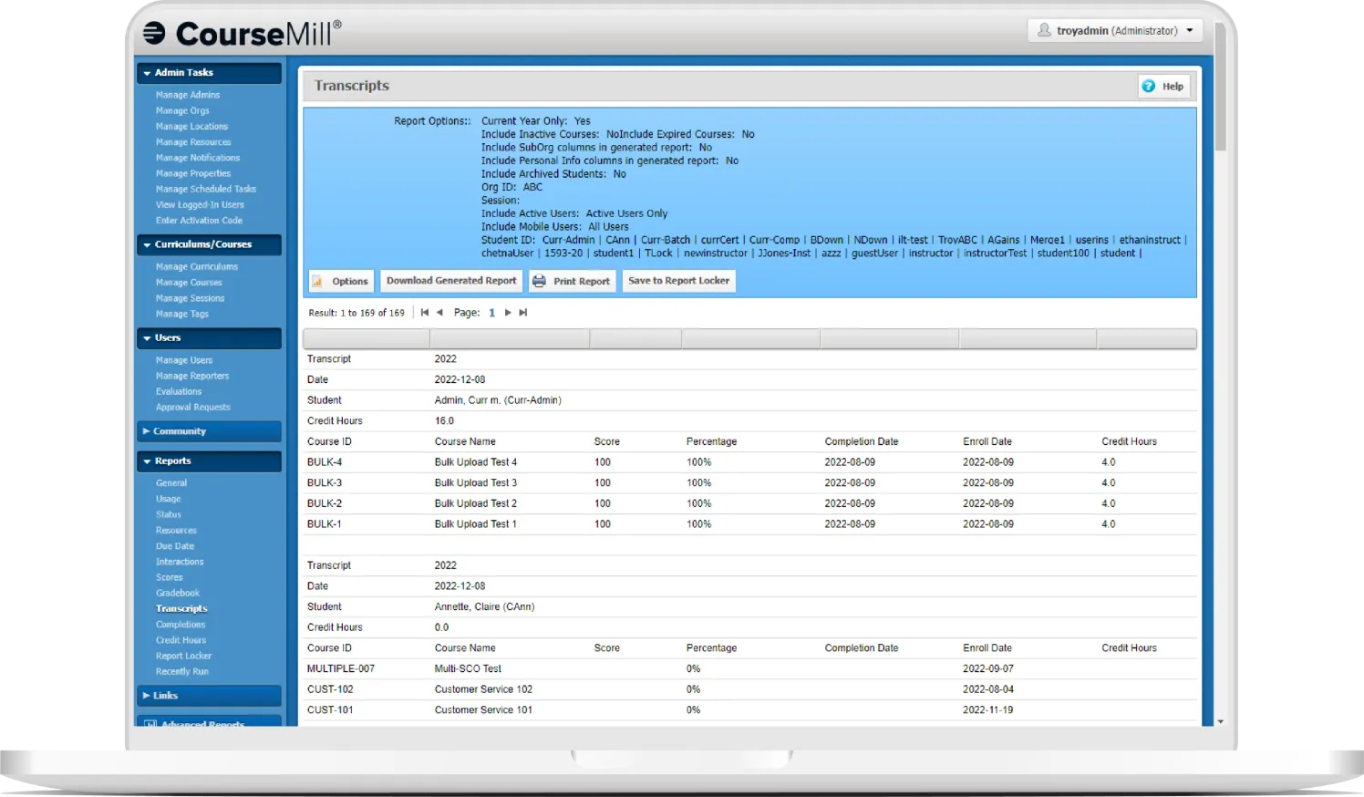Click the Print Report button
Screen dimensions: 1364x797
click(x=572, y=281)
